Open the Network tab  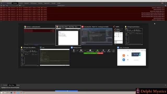[x=26, y=3]
